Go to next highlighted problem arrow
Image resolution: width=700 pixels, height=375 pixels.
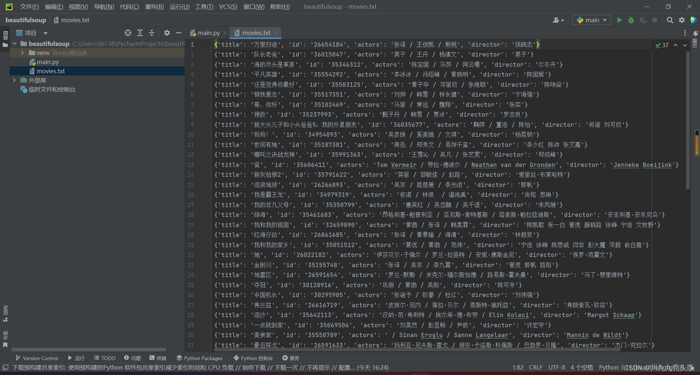click(685, 45)
